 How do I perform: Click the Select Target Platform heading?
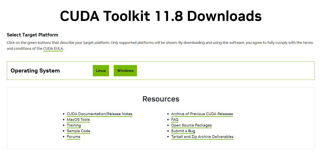click(33, 35)
